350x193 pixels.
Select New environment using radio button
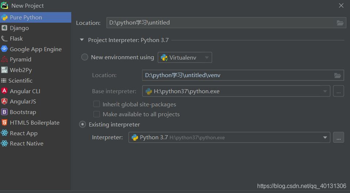tap(85, 57)
